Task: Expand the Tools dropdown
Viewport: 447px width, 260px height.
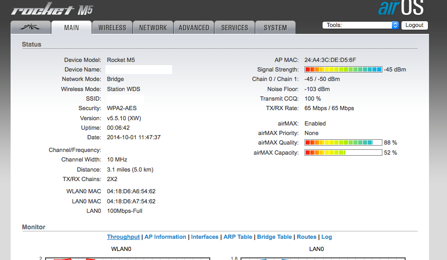Action: (360, 25)
